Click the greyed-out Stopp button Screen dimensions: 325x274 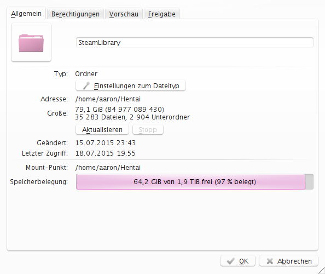click(148, 129)
